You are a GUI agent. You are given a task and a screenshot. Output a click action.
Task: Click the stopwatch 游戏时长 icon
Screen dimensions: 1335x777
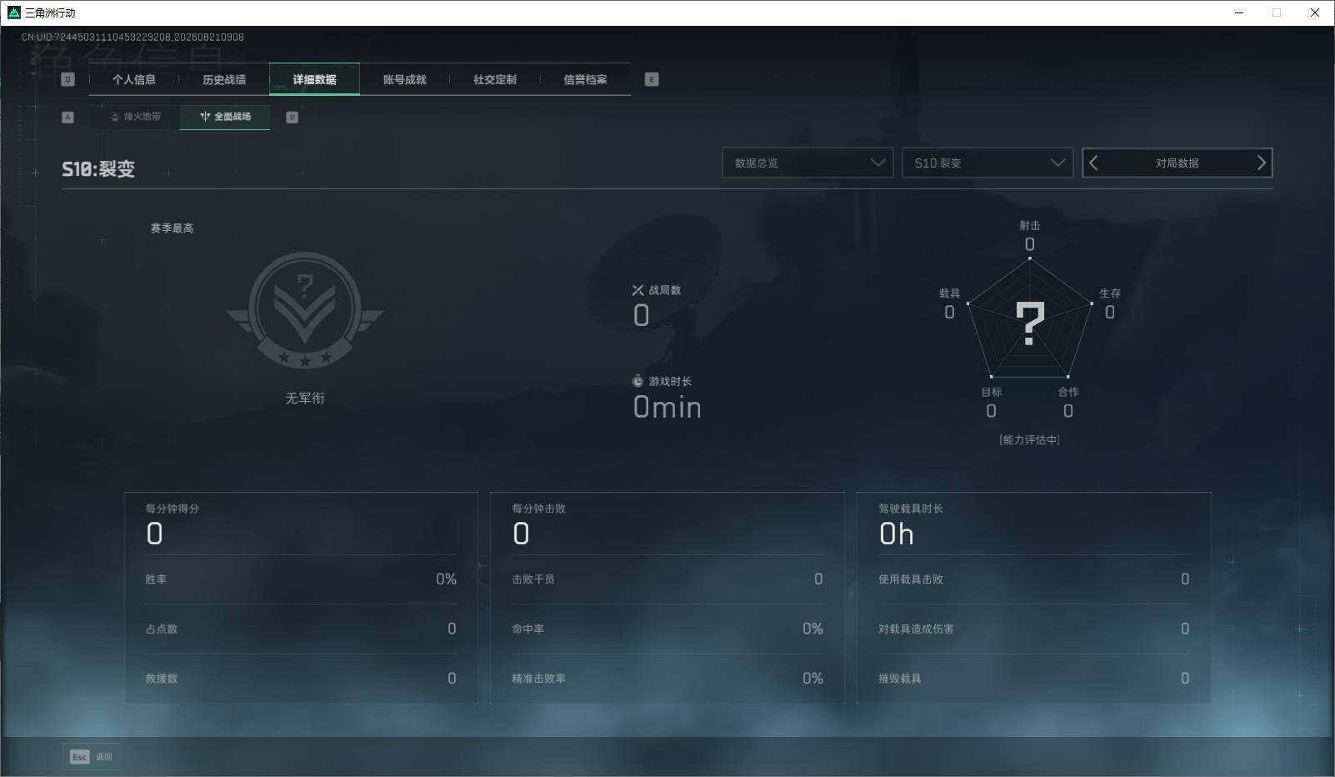[x=637, y=381]
